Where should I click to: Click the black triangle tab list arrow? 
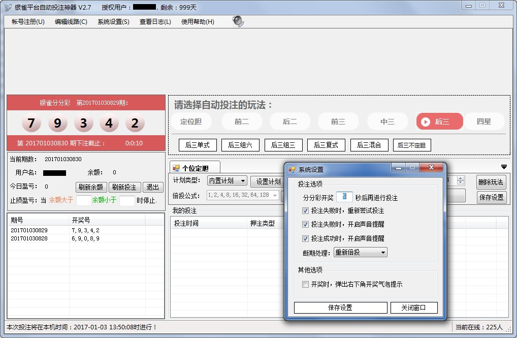pos(504,167)
